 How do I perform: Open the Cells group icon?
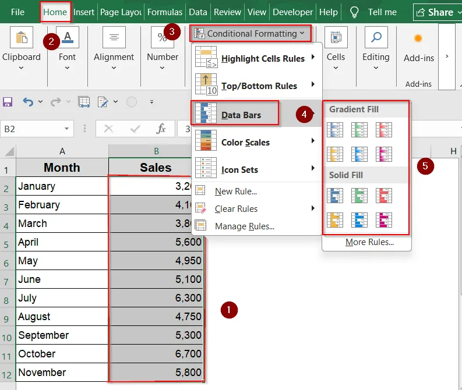coord(336,37)
